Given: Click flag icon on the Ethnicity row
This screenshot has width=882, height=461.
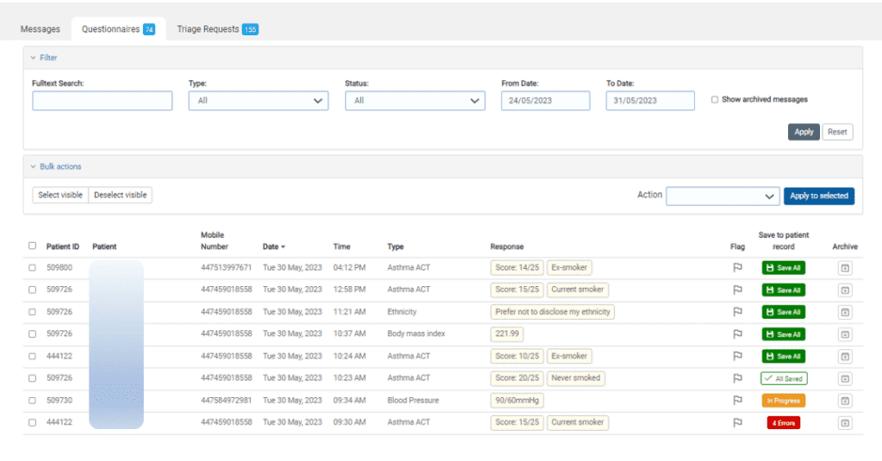Looking at the screenshot, I should (x=736, y=312).
